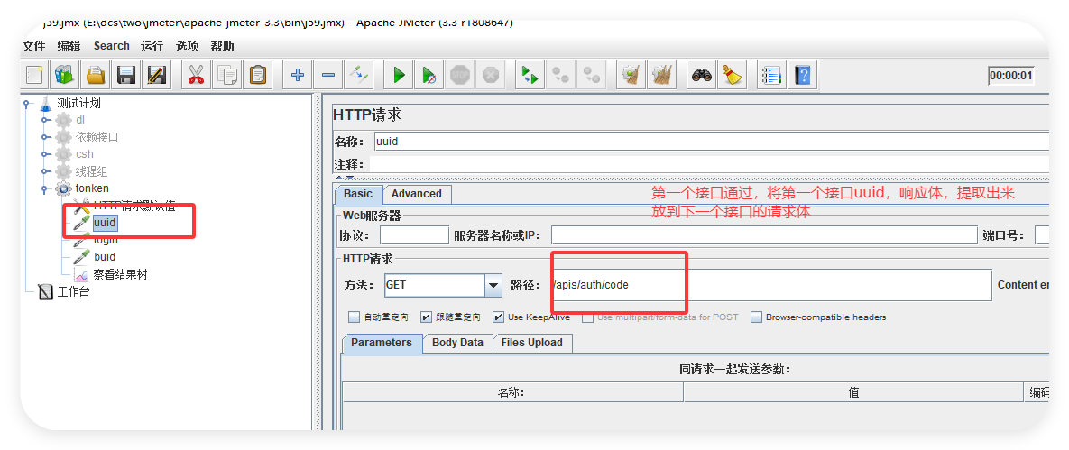The height and width of the screenshot is (450, 1069).
Task: Open the 帮助 menu
Action: [222, 46]
